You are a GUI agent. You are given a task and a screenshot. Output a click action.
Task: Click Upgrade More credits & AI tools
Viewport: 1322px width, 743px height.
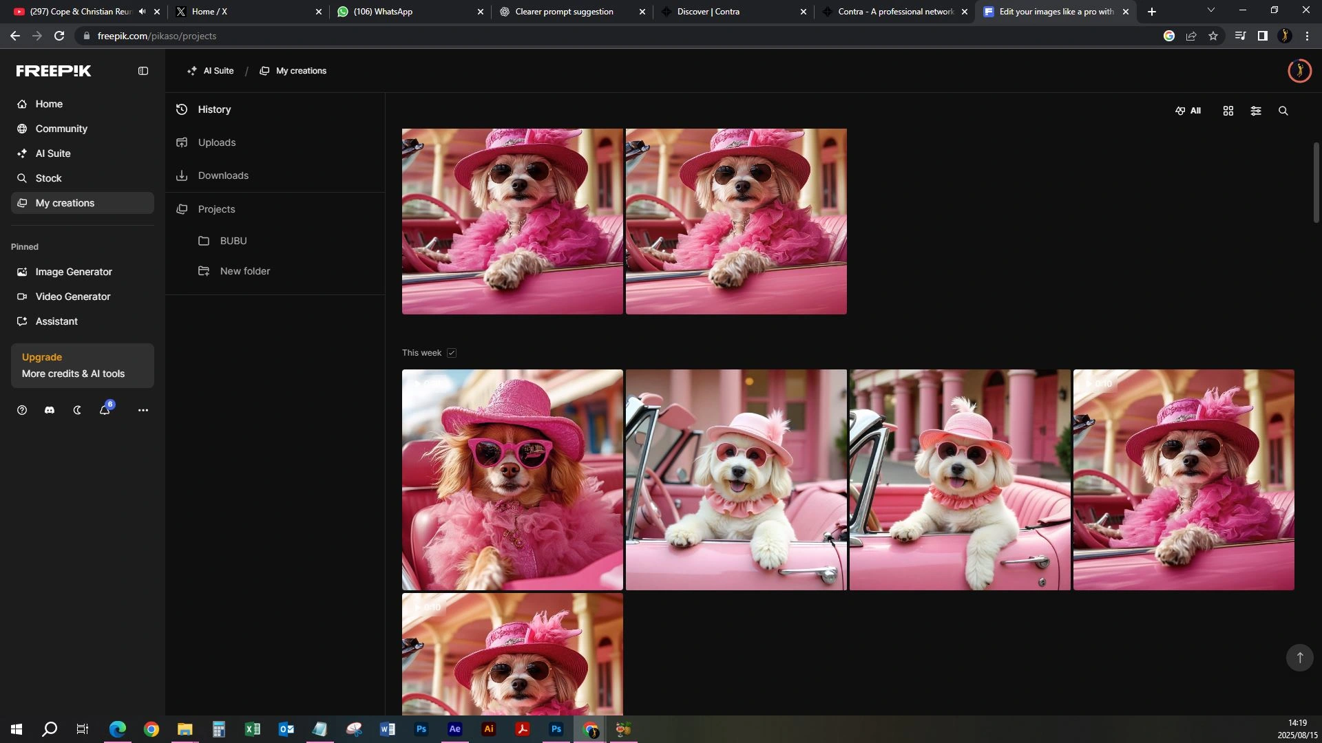(83, 365)
